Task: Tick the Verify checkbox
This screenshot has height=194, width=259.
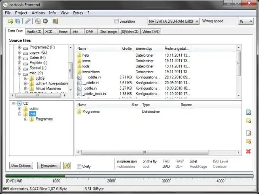Action: [x=79, y=167]
